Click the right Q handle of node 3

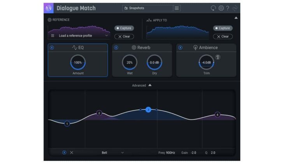[157, 110]
